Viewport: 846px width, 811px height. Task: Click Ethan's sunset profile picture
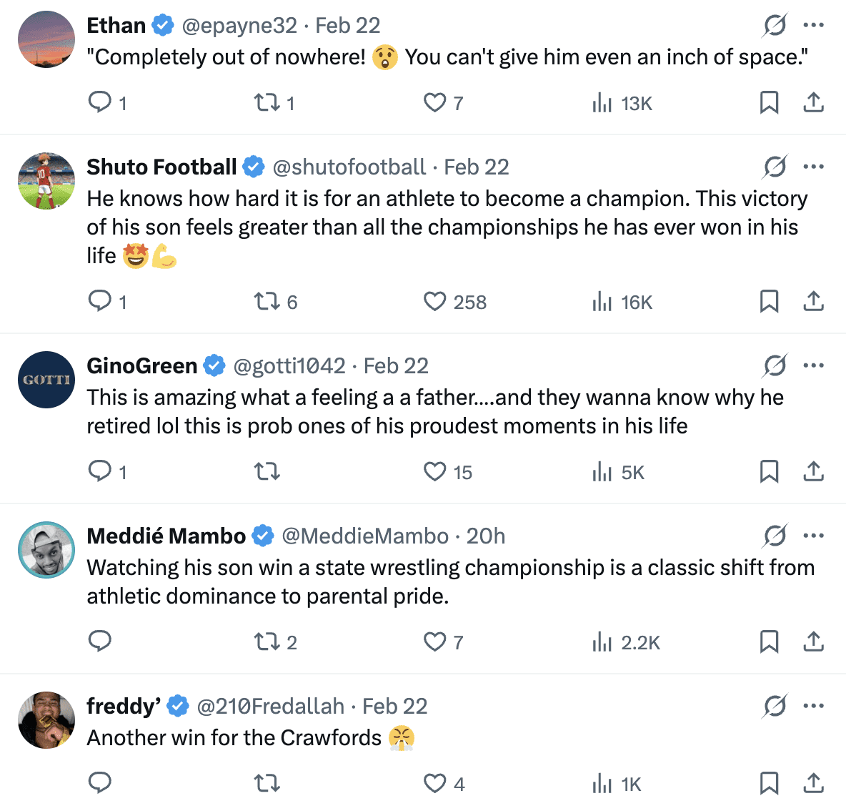pyautogui.click(x=46, y=39)
